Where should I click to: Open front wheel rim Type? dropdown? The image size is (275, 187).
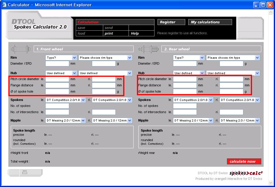[61, 57]
